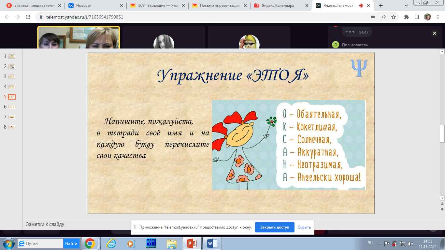Viewport: 445px width, 250px height.
Task: Open Internet Explorer from the taskbar
Action: (x=111, y=243)
